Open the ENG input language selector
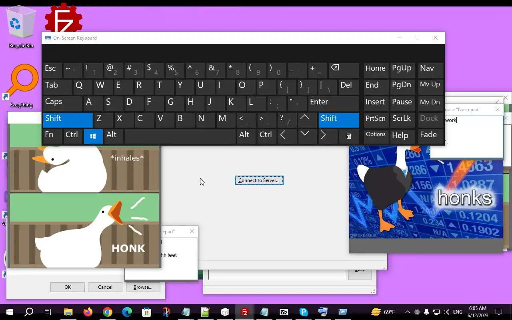Image resolution: width=512 pixels, height=320 pixels. pos(458,312)
